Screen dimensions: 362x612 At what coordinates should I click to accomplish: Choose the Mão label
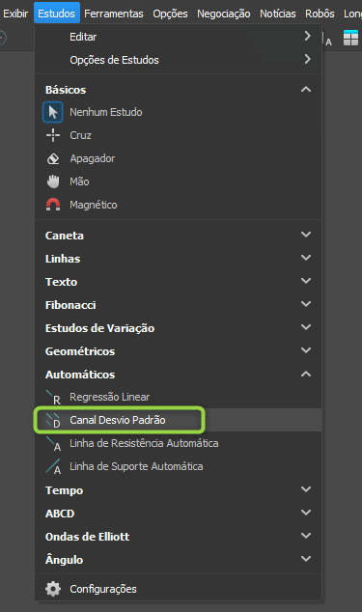click(x=79, y=181)
